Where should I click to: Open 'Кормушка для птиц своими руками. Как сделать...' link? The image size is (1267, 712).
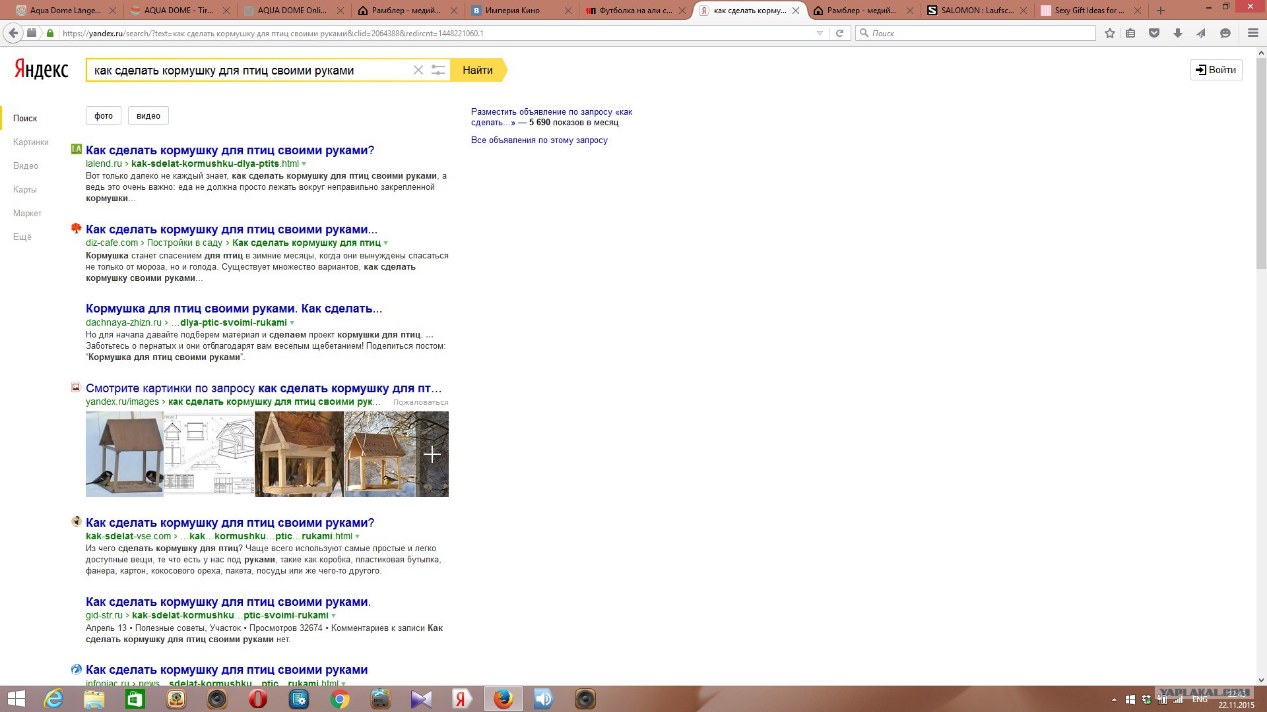point(234,309)
